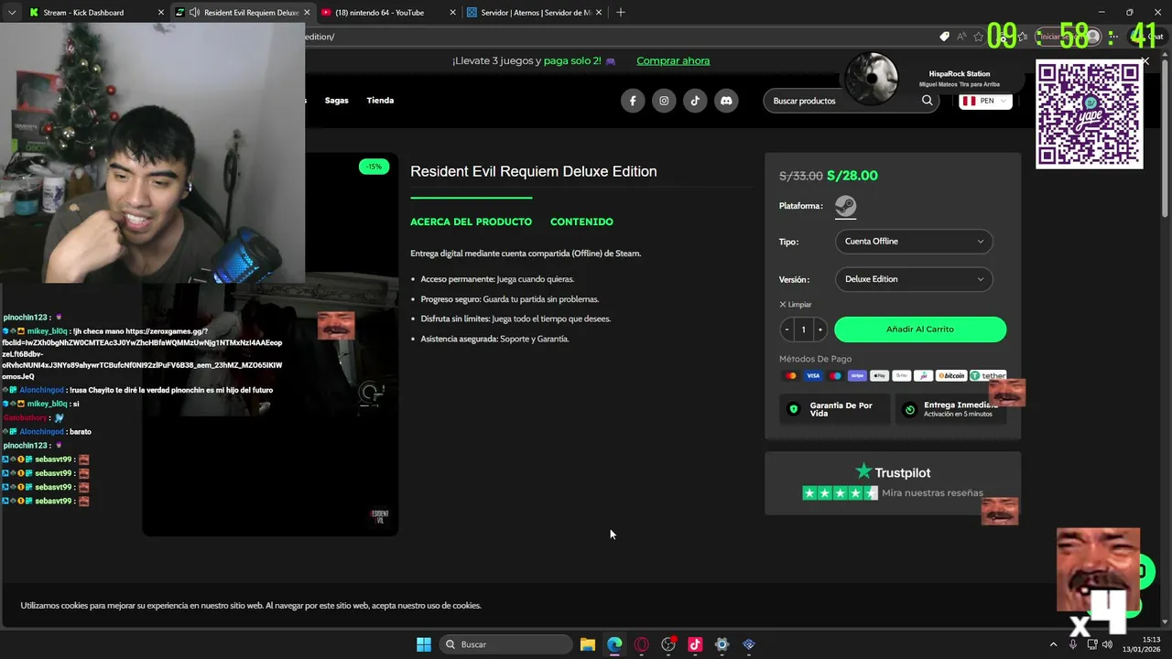The height and width of the screenshot is (659, 1172).
Task: Click Limpiar to clear selection
Action: pyautogui.click(x=796, y=305)
